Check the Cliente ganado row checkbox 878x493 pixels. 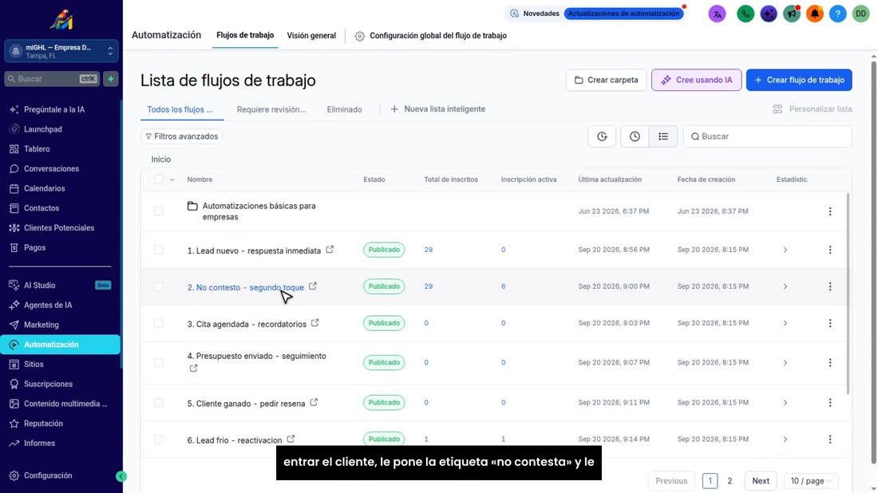coord(159,402)
